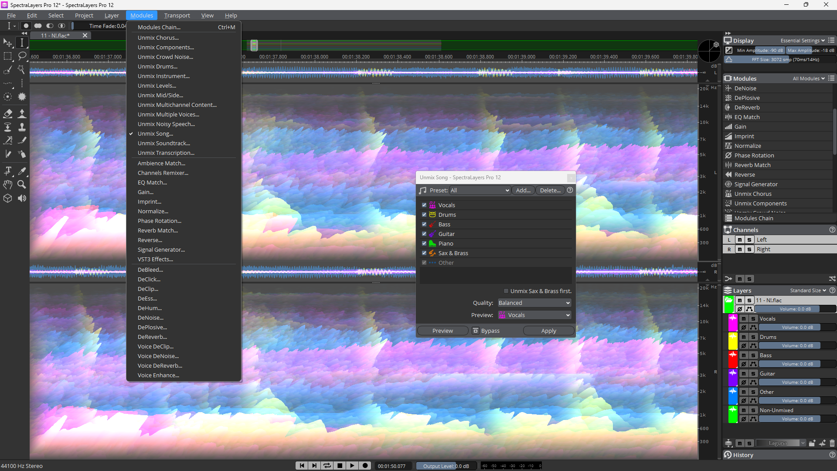Select the Rectangular Selection tool
Viewport: 837px width, 471px height.
(8, 56)
